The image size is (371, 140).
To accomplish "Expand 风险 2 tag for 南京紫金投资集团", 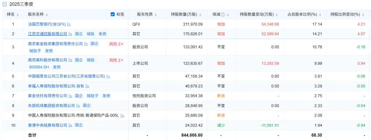I will pyautogui.click(x=116, y=44).
